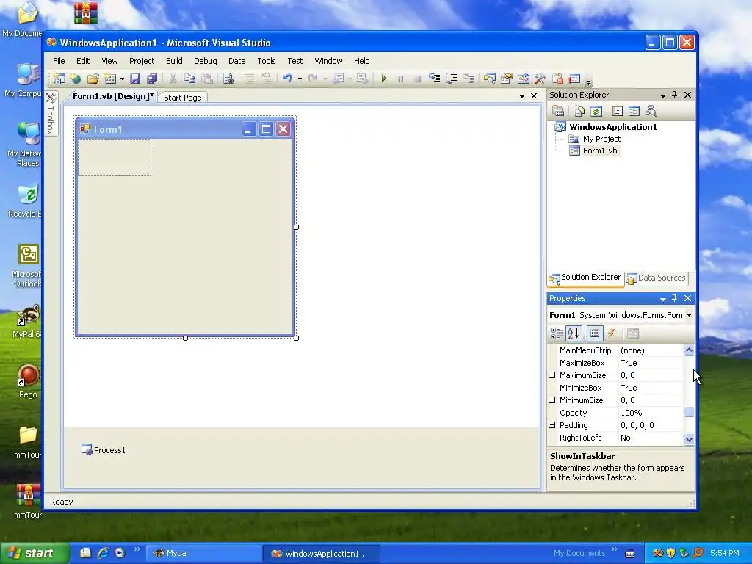752x564 pixels.
Task: Save the current file with floppy icon
Action: [x=135, y=78]
